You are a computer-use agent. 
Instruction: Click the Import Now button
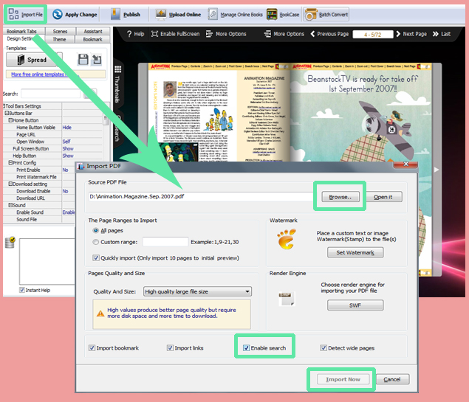[x=343, y=379]
